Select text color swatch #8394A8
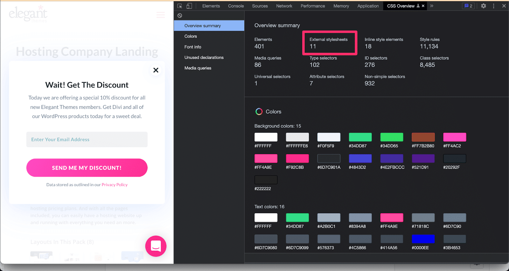 (360, 218)
